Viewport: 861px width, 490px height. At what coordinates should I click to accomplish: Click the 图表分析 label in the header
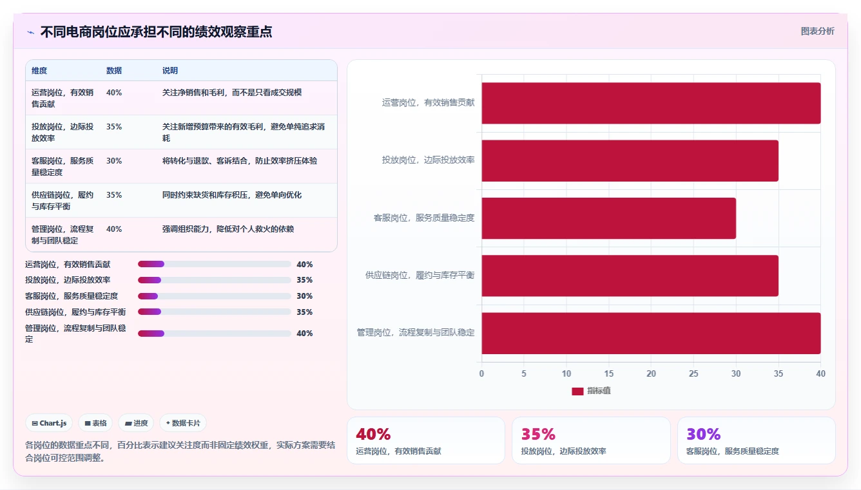(817, 31)
